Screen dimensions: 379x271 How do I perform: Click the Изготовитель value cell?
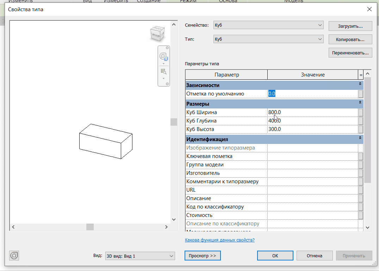pos(312,173)
